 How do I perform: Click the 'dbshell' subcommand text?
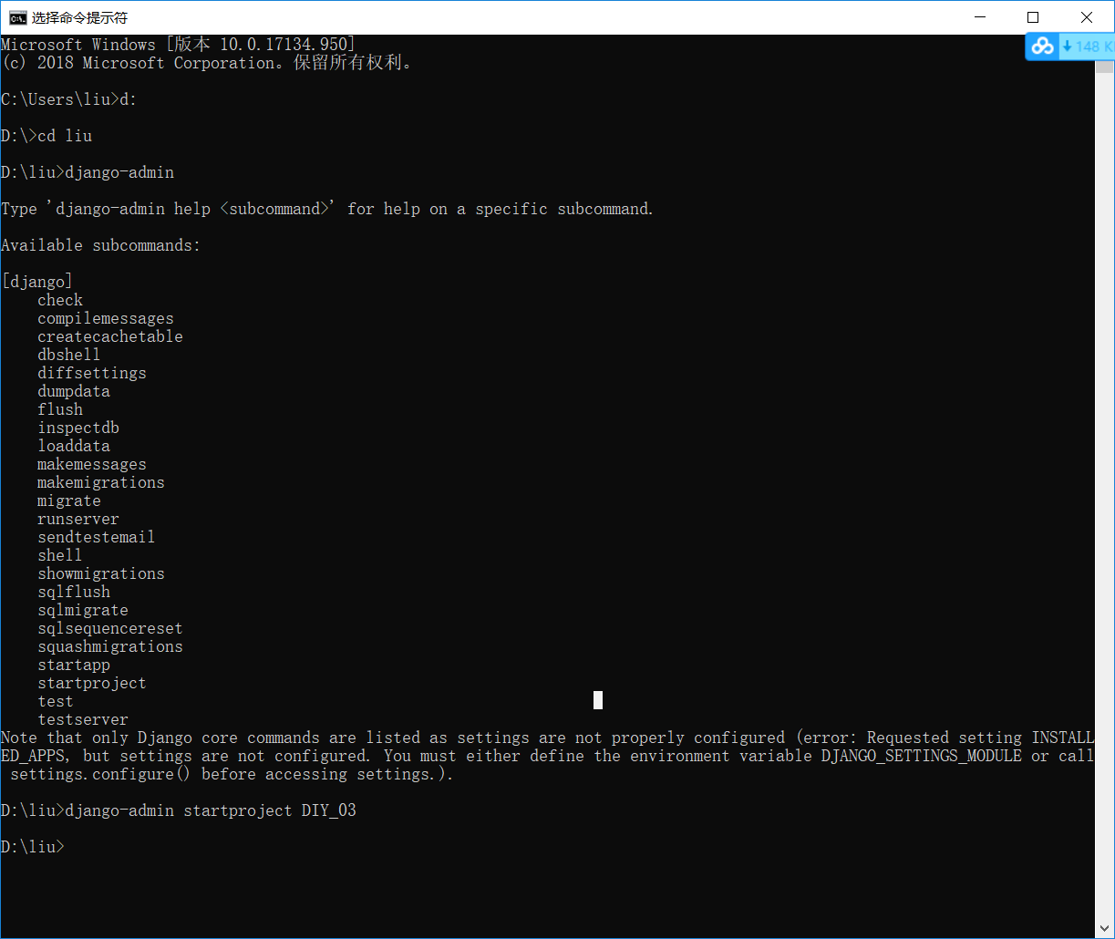pos(69,355)
